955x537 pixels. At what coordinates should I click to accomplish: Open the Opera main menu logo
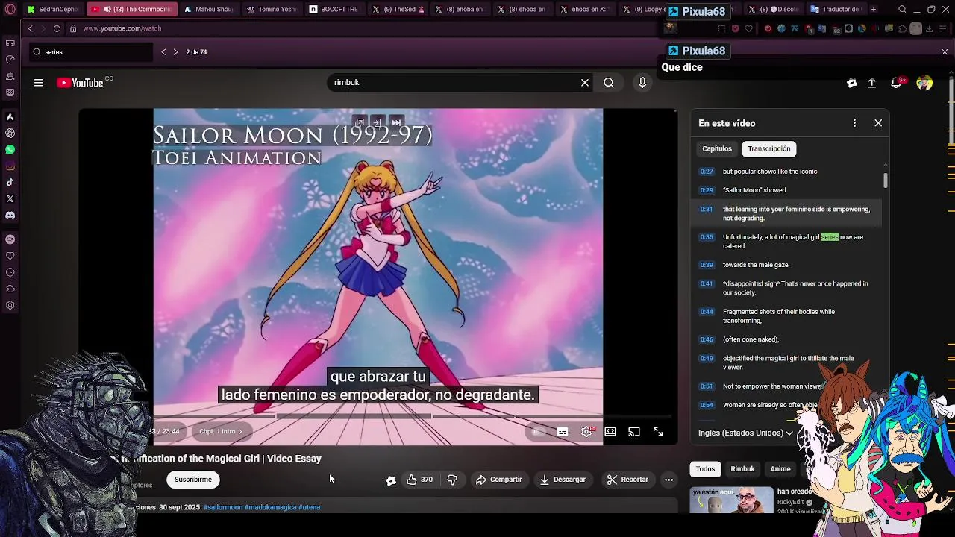click(10, 10)
